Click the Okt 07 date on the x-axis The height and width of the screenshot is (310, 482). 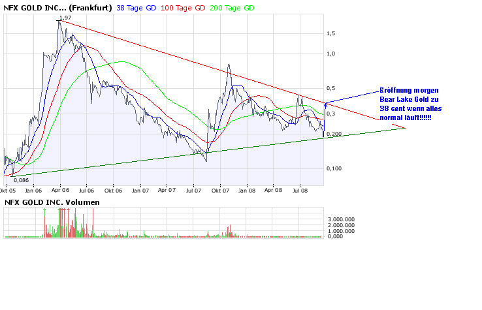click(220, 191)
